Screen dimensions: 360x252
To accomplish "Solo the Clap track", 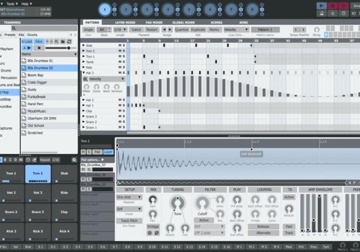I will 124,111.
